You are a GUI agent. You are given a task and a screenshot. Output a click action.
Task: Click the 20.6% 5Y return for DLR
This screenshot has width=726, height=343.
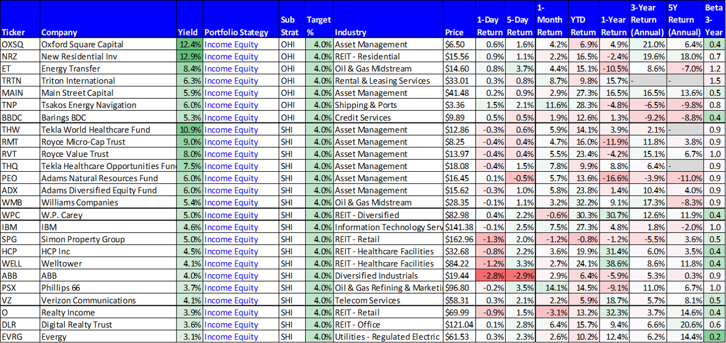click(685, 325)
